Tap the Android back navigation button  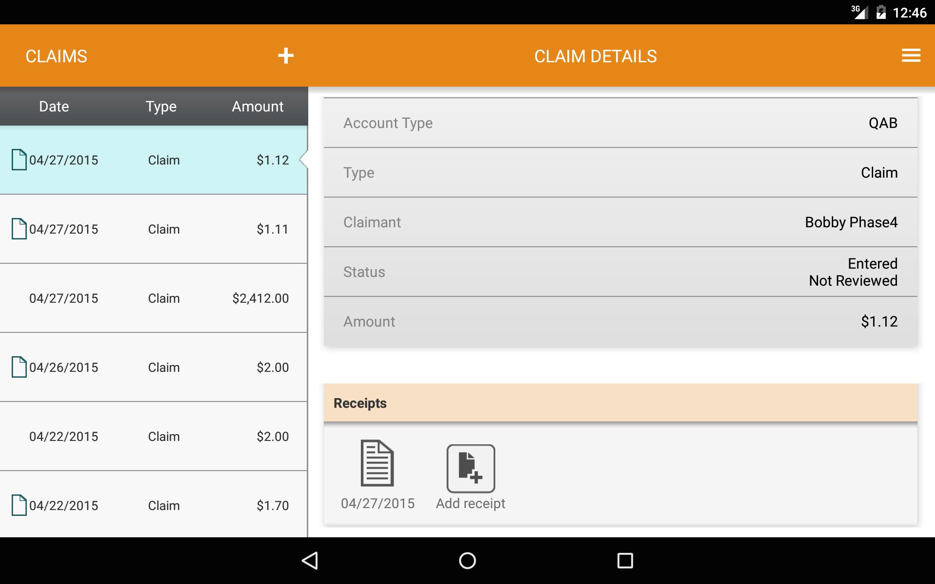[x=310, y=561]
